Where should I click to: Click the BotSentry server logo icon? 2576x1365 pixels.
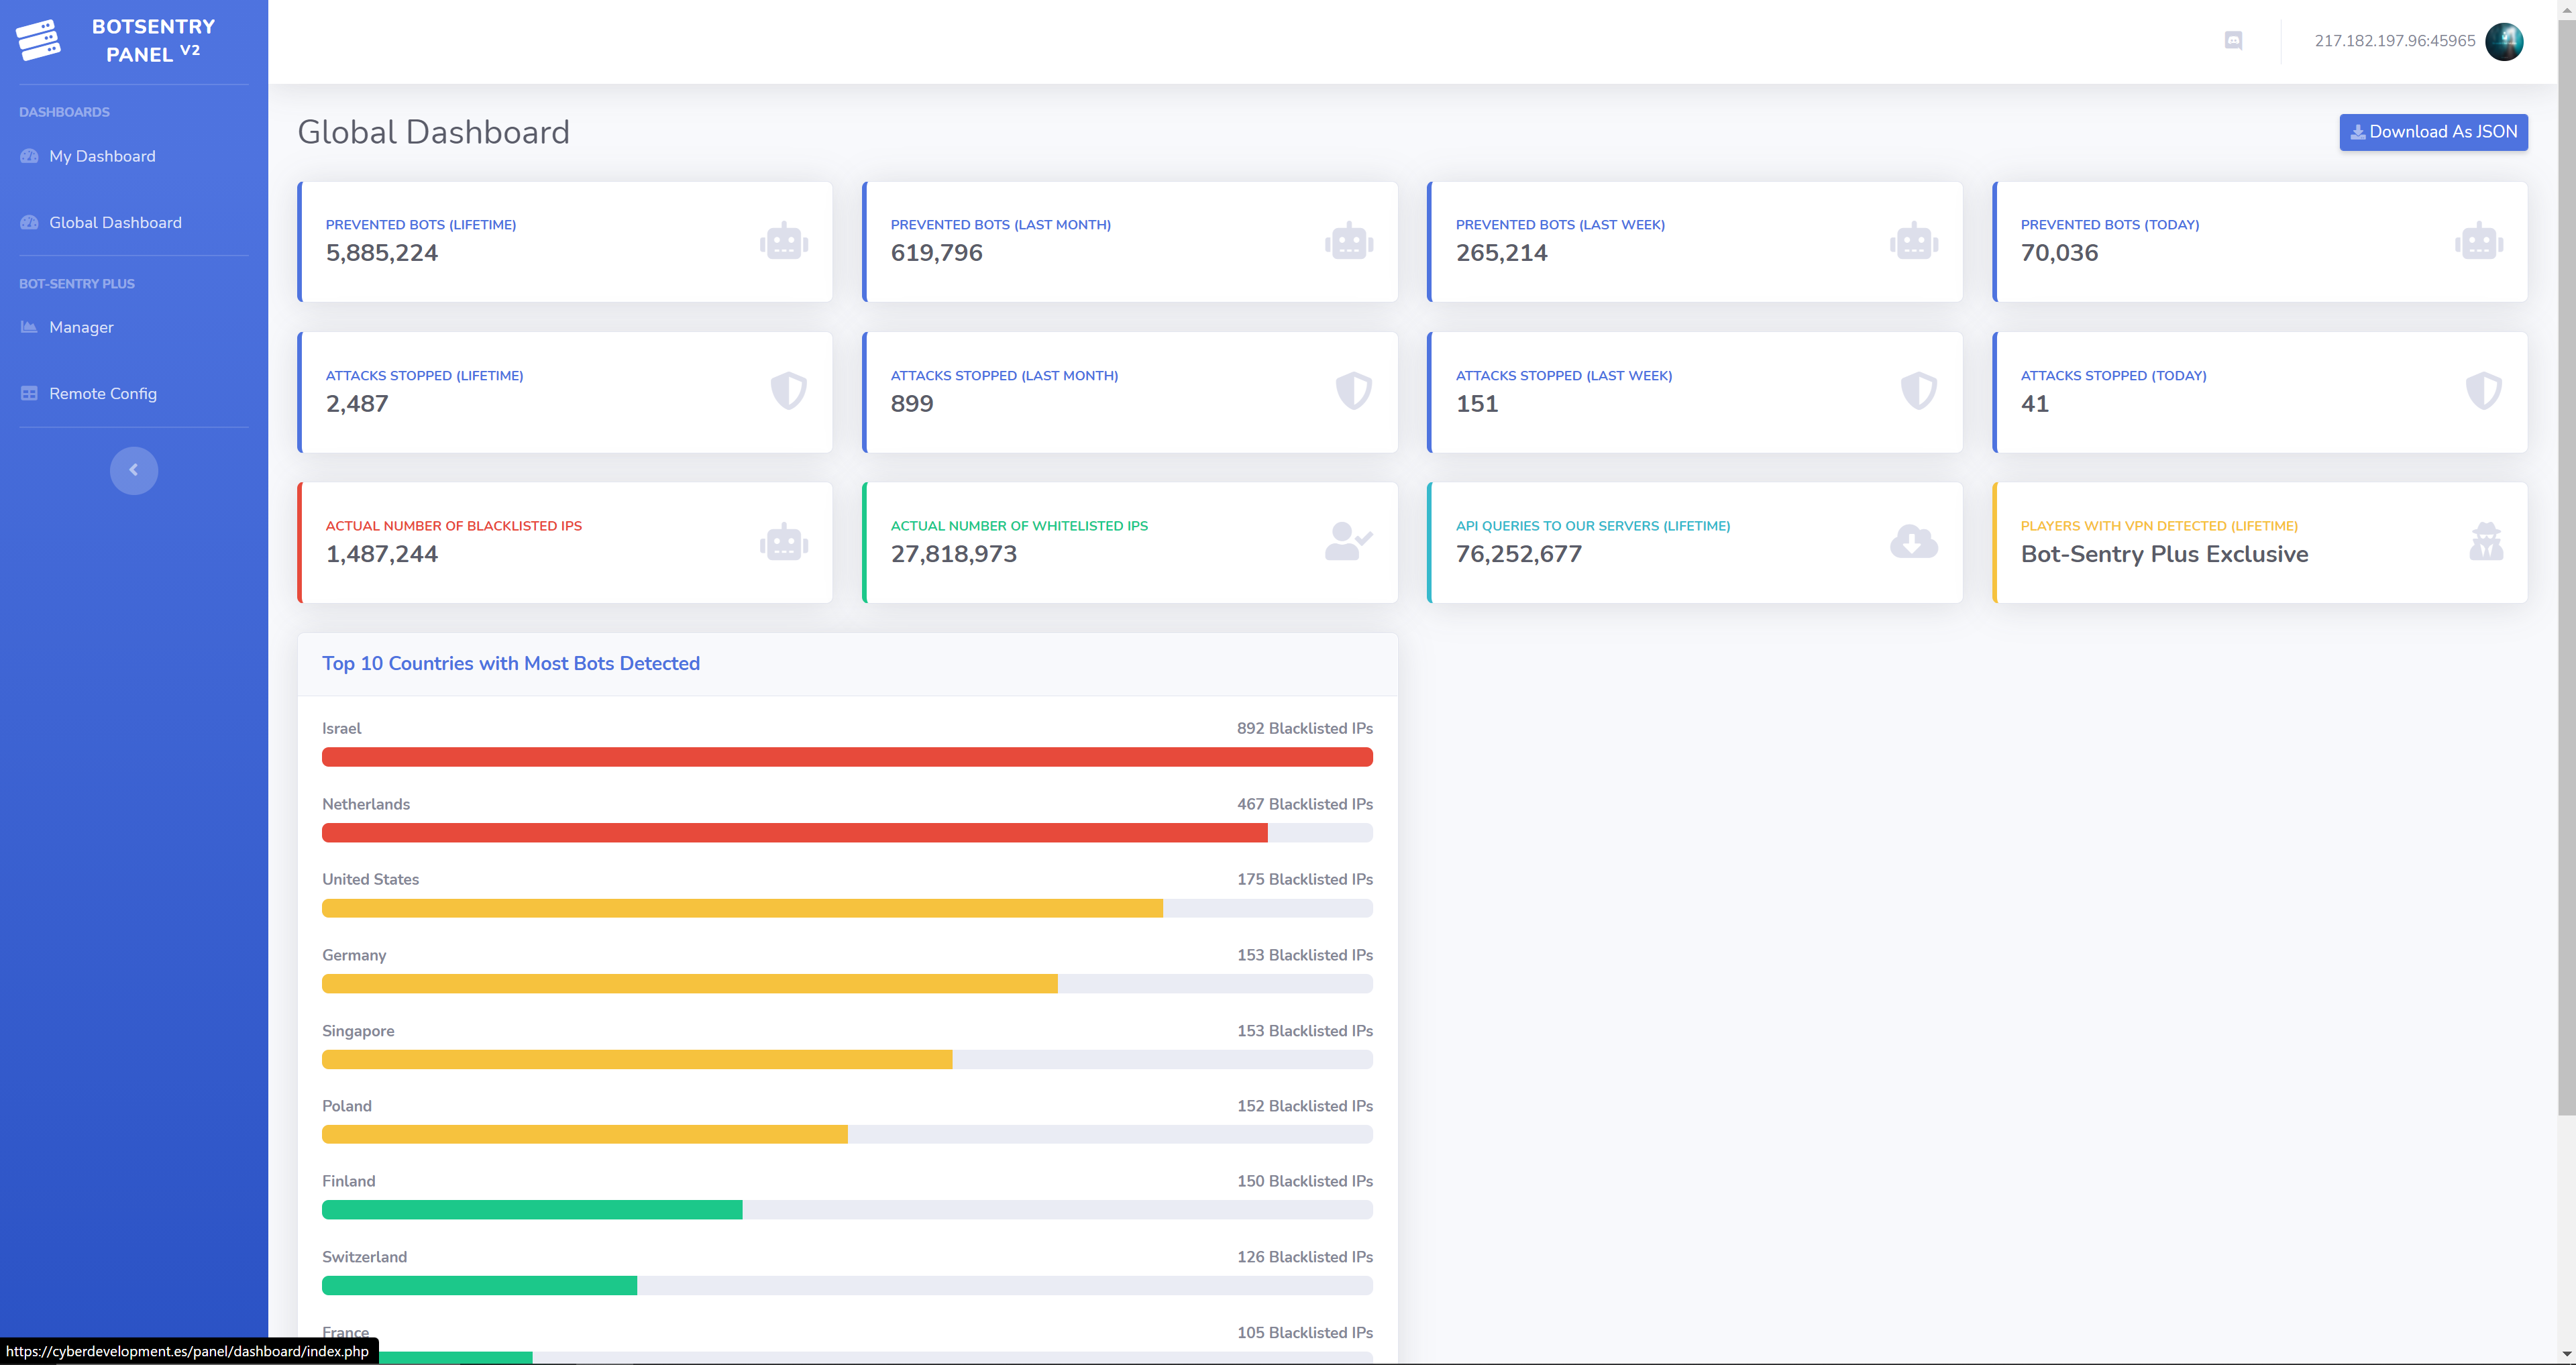pyautogui.click(x=38, y=40)
